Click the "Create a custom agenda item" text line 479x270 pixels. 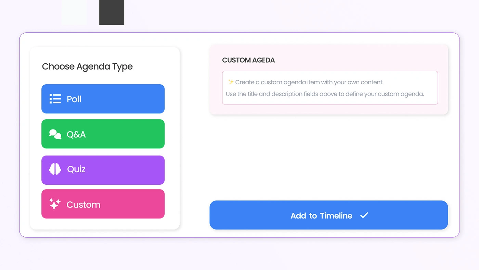pyautogui.click(x=309, y=82)
